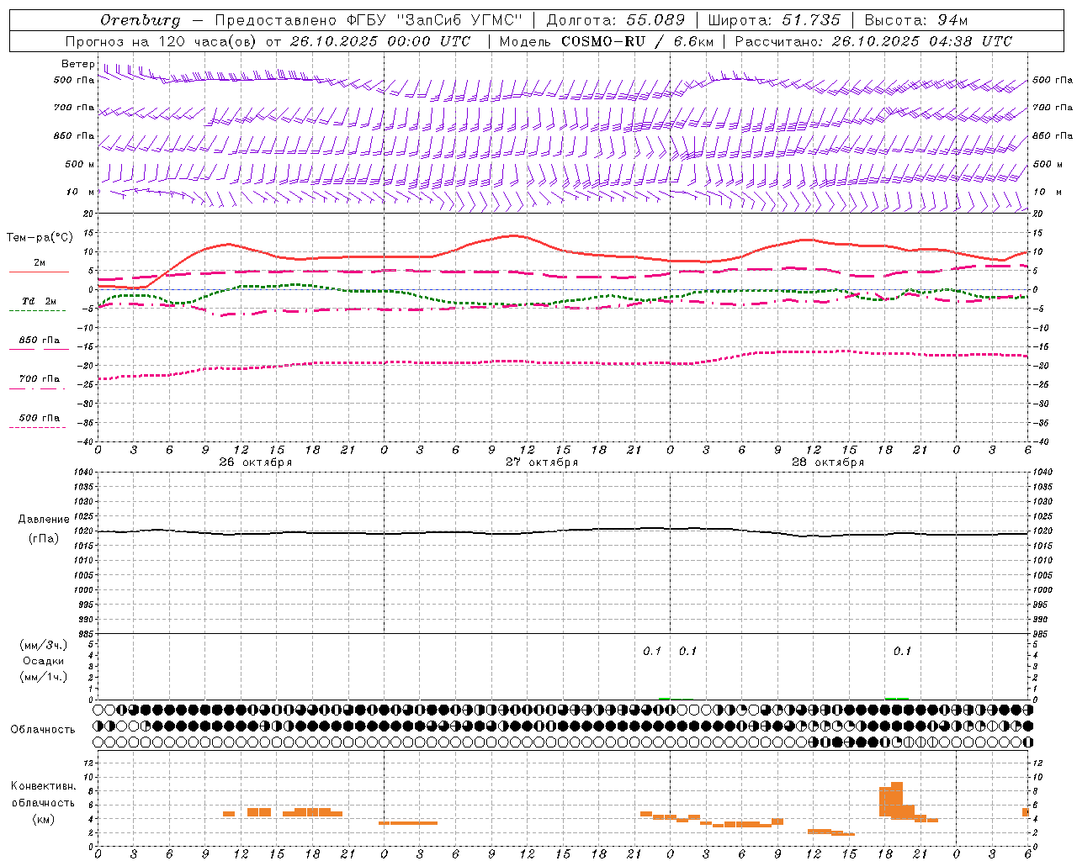Click the red '2м' temperature legend line
Screen dimensions: 1077x861
coord(39,272)
